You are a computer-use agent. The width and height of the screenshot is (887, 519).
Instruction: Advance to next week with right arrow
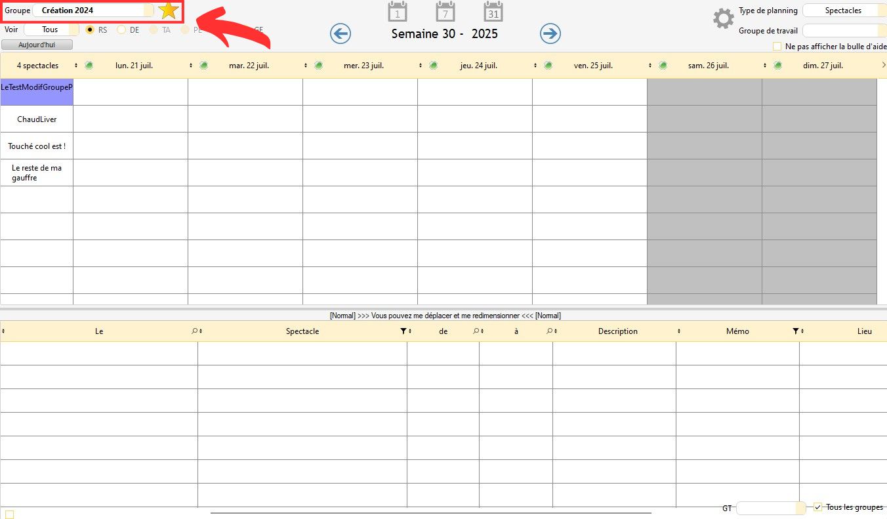click(x=550, y=33)
